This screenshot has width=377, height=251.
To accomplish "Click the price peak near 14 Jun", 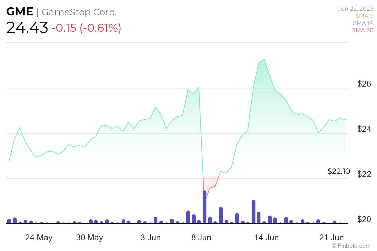I will [x=264, y=59].
